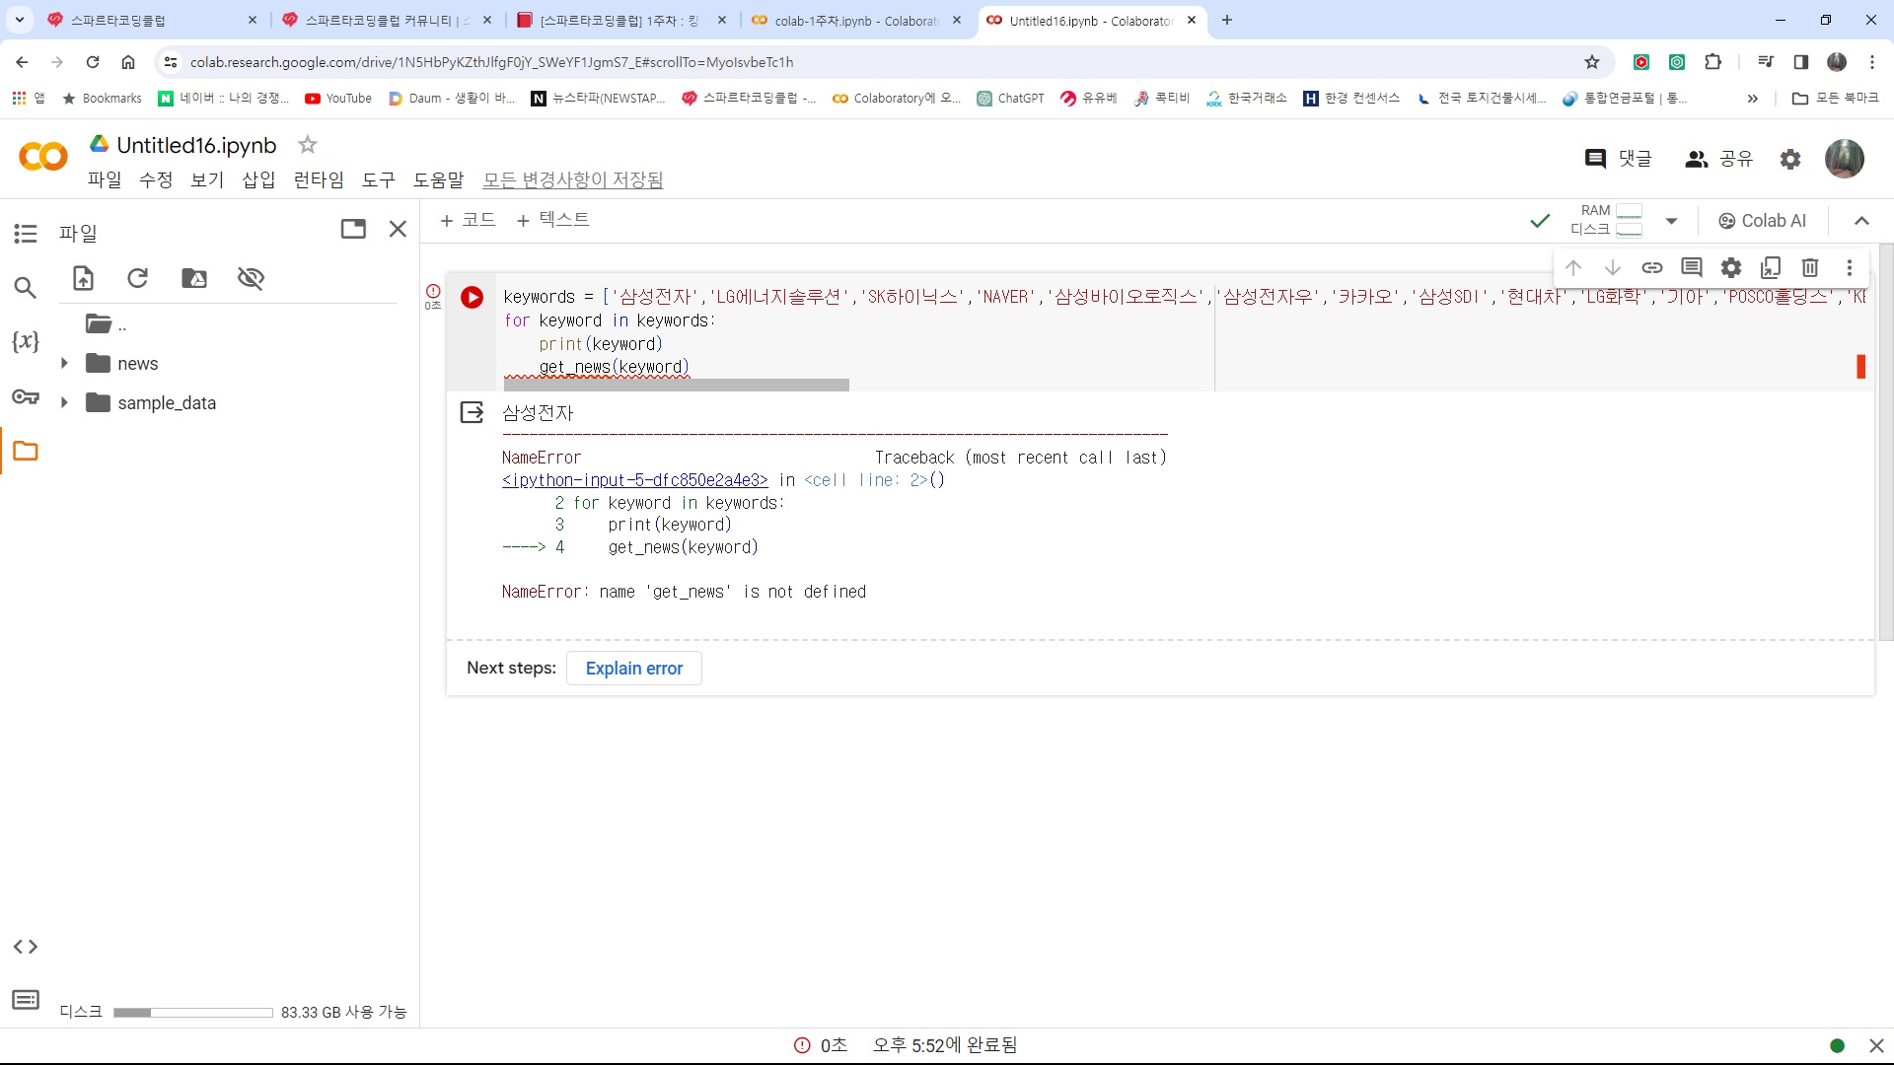Image resolution: width=1894 pixels, height=1065 pixels.
Task: Add a new code cell
Action: click(468, 219)
